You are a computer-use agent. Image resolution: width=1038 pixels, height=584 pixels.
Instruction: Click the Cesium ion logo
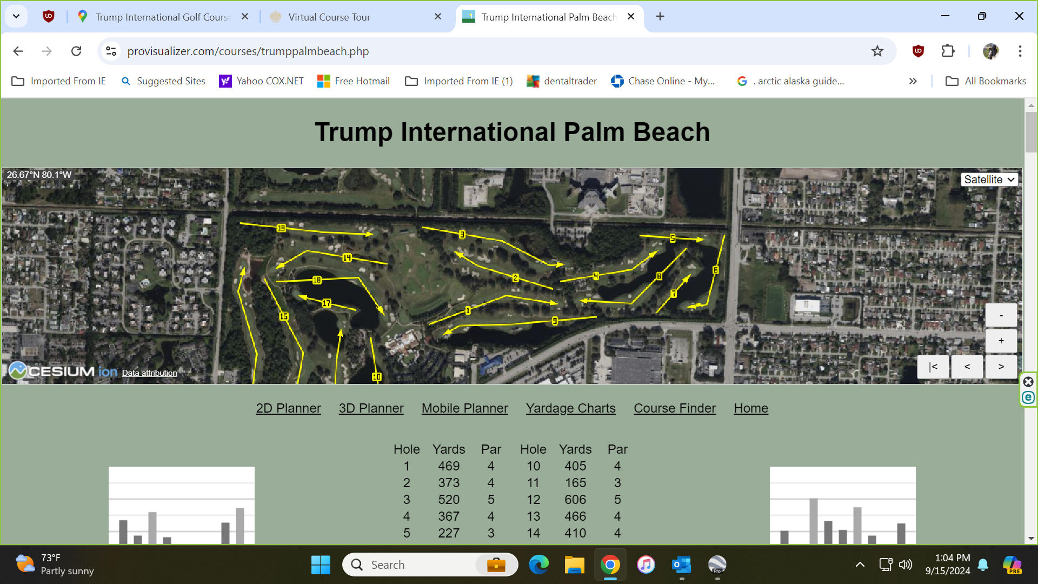click(63, 371)
